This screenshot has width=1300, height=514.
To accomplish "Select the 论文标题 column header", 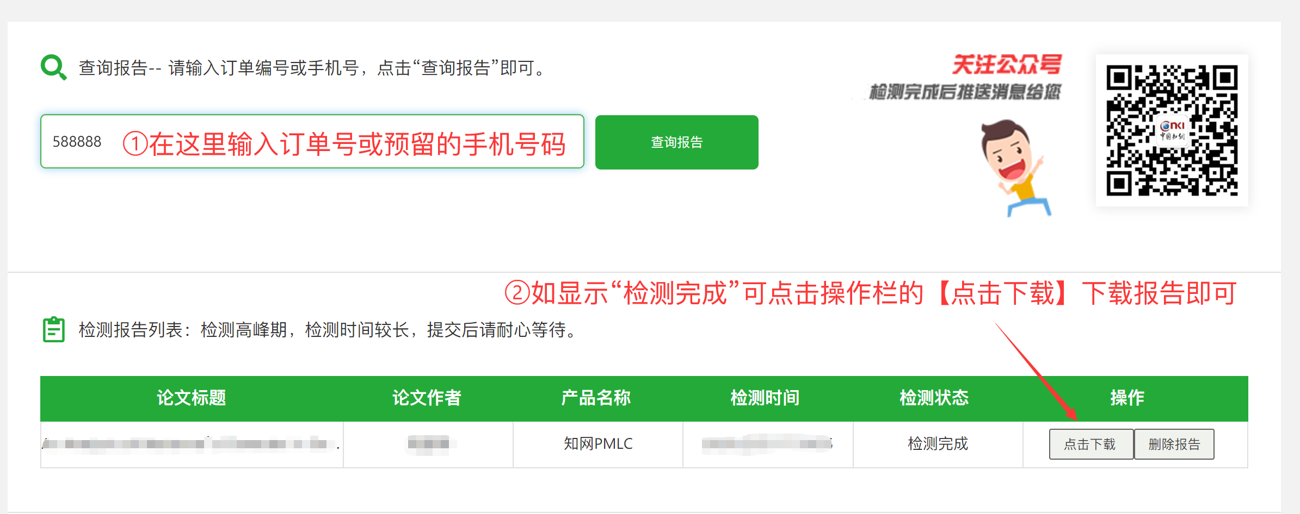I will click(190, 398).
